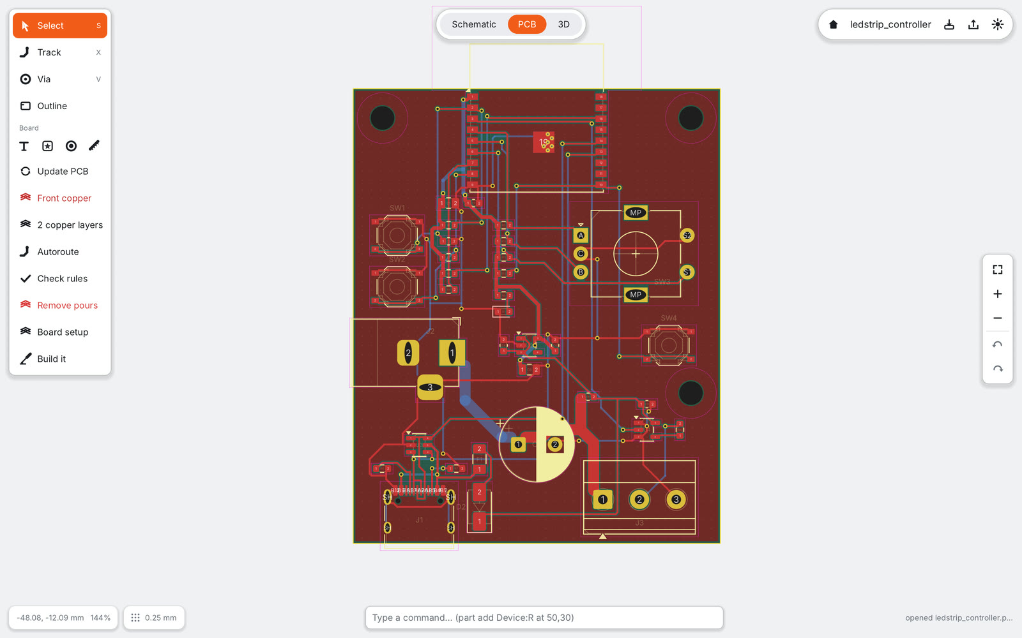
Task: Select the SW2 push button footprint
Action: coord(397,287)
